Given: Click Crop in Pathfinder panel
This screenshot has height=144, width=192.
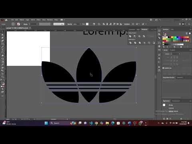Looking at the screenshot, I should 144,43.
